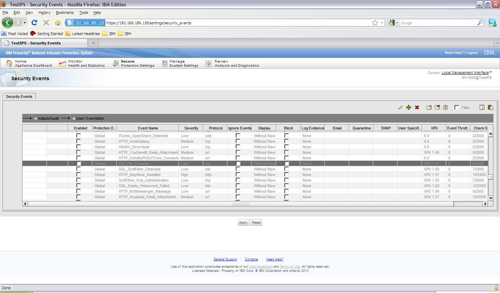Image resolution: width=500 pixels, height=293 pixels.
Task: Click the horizontal scrollbar thumb of table
Action: [241, 204]
